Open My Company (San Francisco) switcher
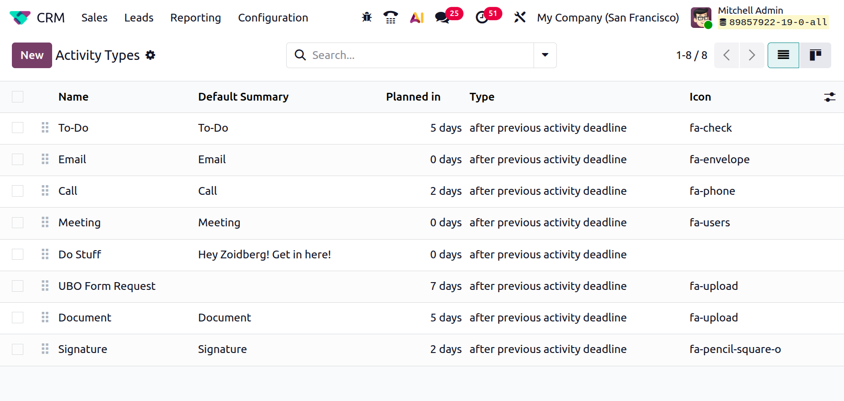Viewport: 844px width, 401px height. [608, 17]
